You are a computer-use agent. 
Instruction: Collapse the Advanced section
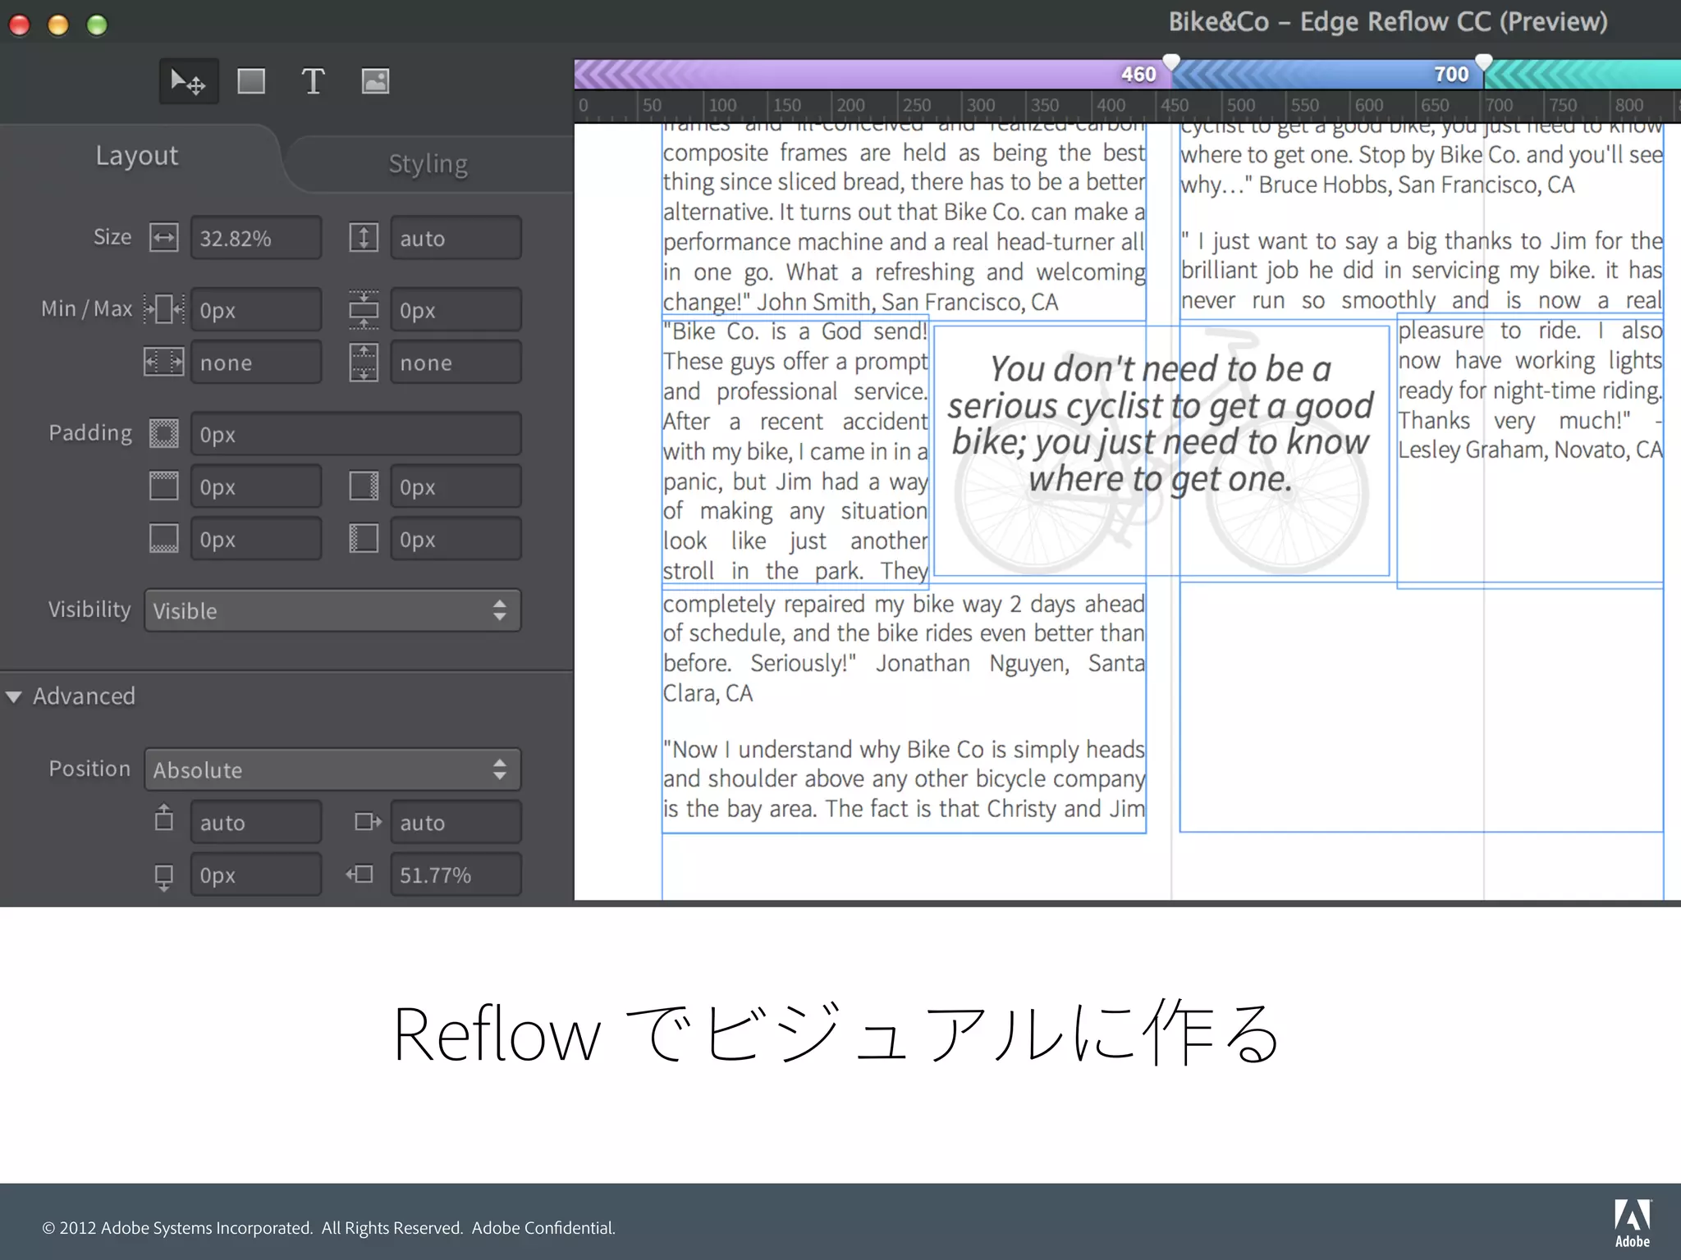(14, 696)
